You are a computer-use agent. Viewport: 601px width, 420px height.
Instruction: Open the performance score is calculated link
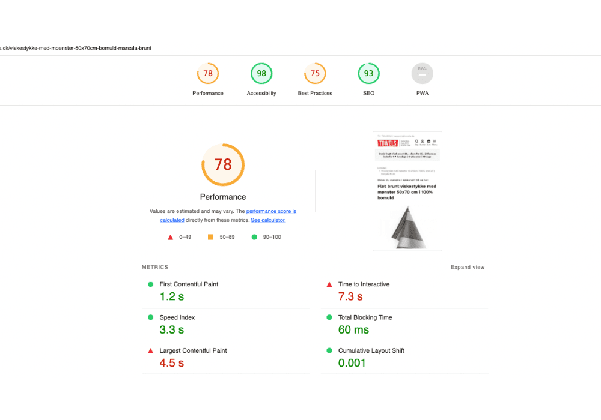[x=271, y=211]
